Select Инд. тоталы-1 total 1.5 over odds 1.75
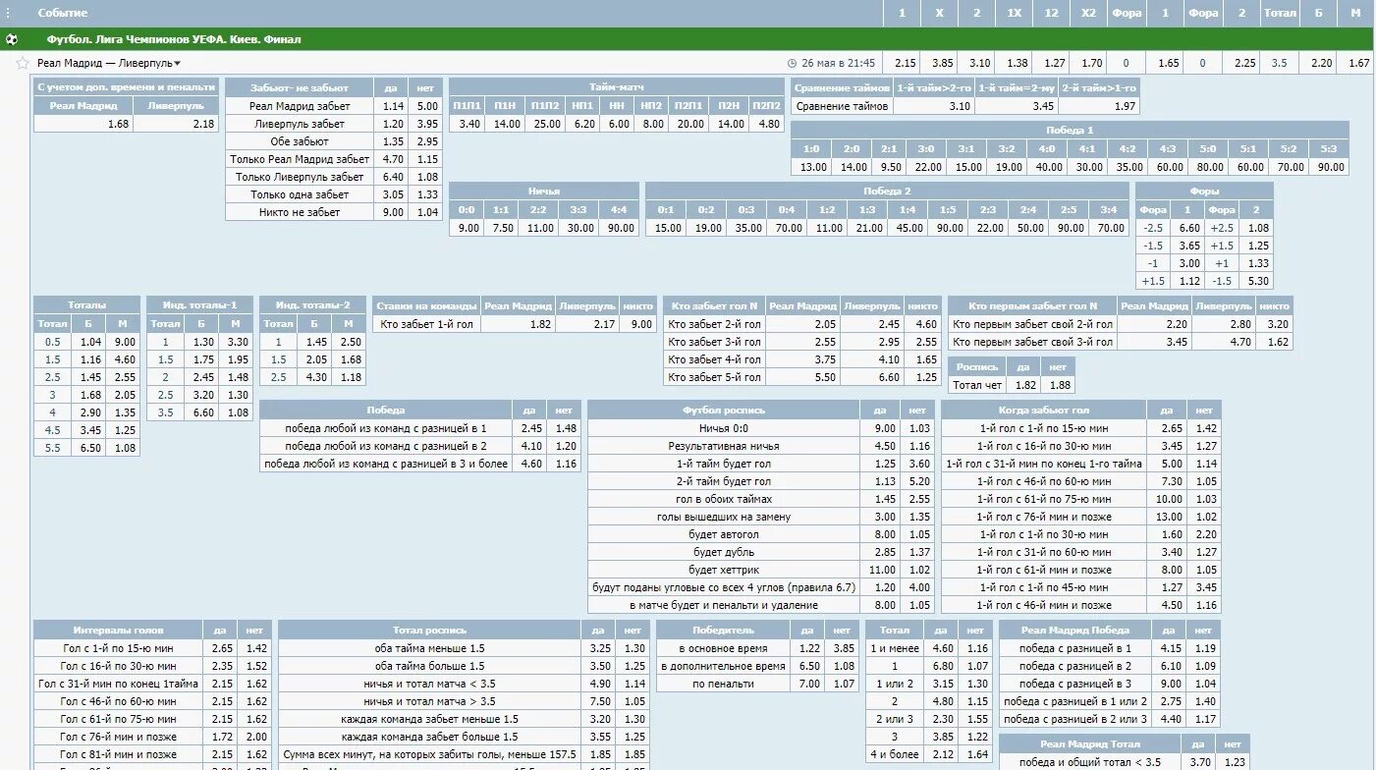Viewport: 1376px width, 770px height. click(203, 359)
